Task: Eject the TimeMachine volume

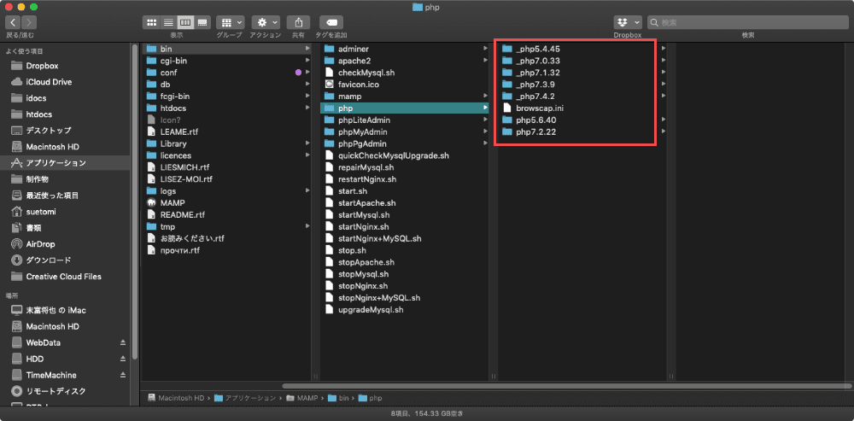Action: click(123, 375)
